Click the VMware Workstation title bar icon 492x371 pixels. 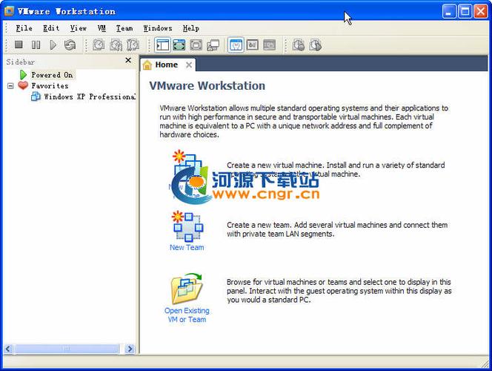pos(10,11)
